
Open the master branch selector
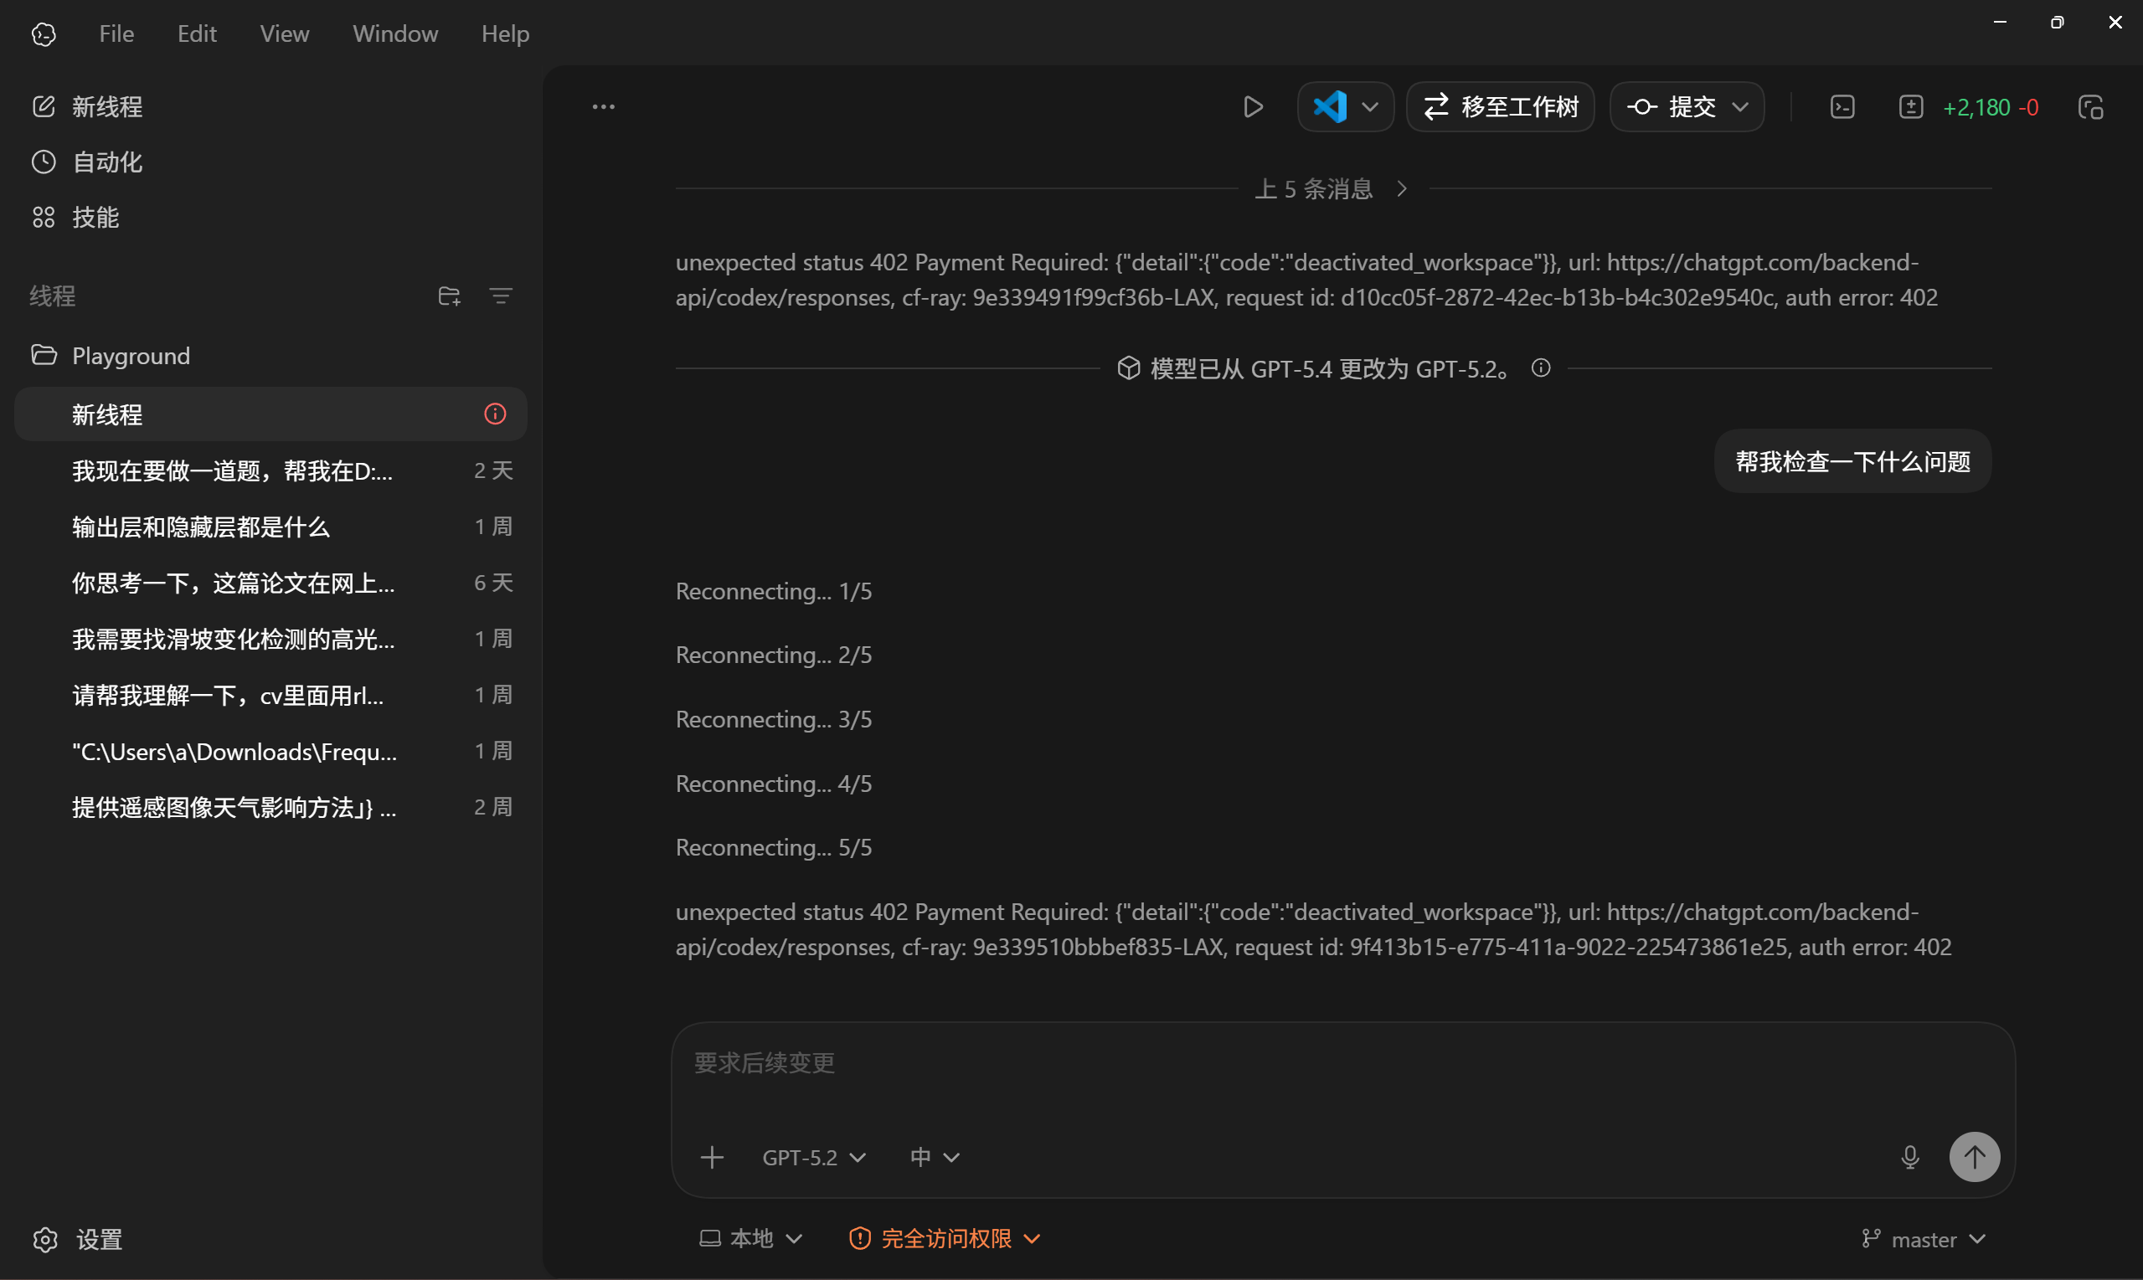(x=1924, y=1240)
